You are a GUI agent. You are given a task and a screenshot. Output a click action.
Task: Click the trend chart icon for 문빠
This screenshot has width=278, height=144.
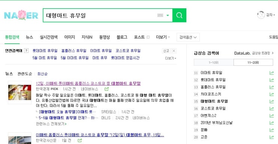coord(271,130)
